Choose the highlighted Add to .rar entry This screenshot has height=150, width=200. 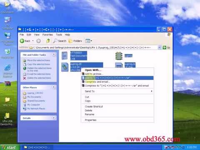[117, 78]
